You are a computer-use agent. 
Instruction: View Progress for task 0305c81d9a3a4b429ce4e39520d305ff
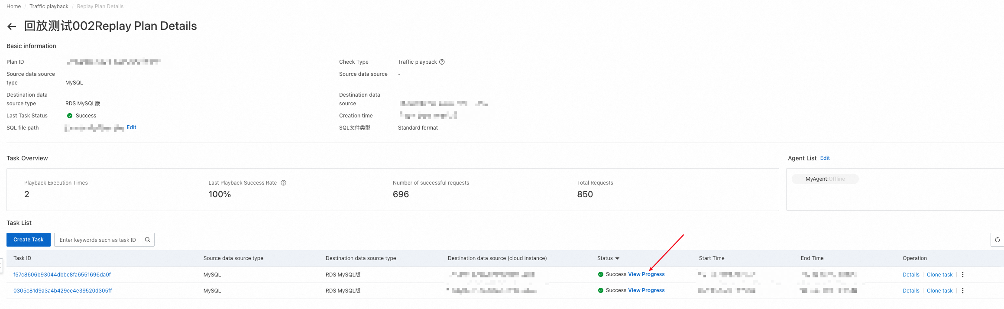coord(646,290)
